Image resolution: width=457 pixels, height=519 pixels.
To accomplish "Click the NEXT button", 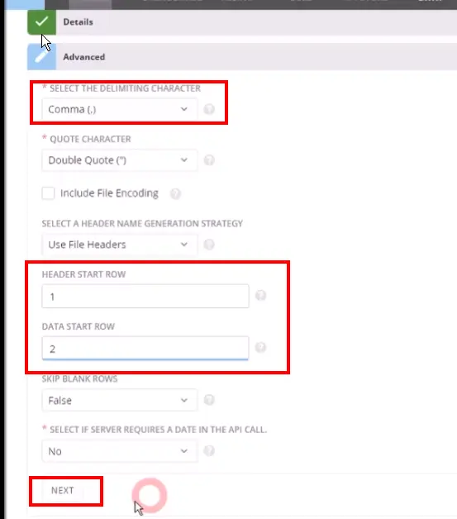I will click(x=63, y=491).
